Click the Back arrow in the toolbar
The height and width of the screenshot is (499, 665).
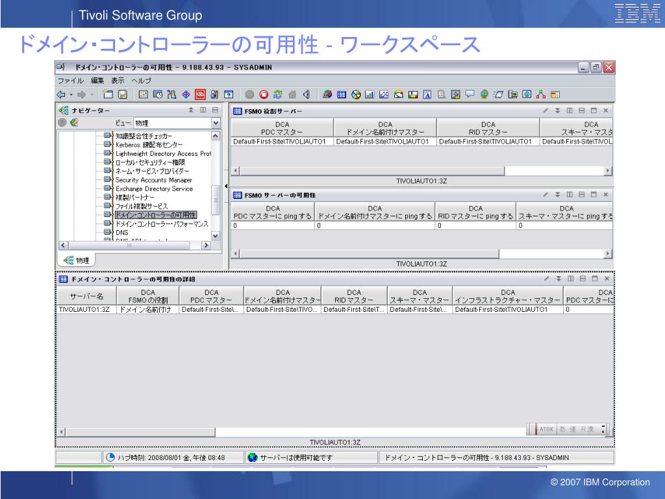[x=61, y=95]
